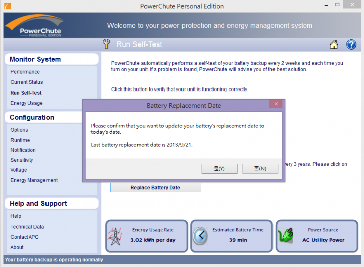Click the PowerChute logo in the banner
The width and height of the screenshot is (364, 267).
coord(35,26)
